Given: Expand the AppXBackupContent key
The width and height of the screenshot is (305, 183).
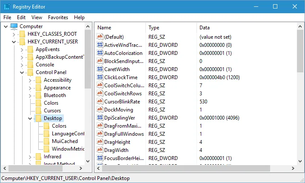Looking at the screenshot, I should (22, 57).
